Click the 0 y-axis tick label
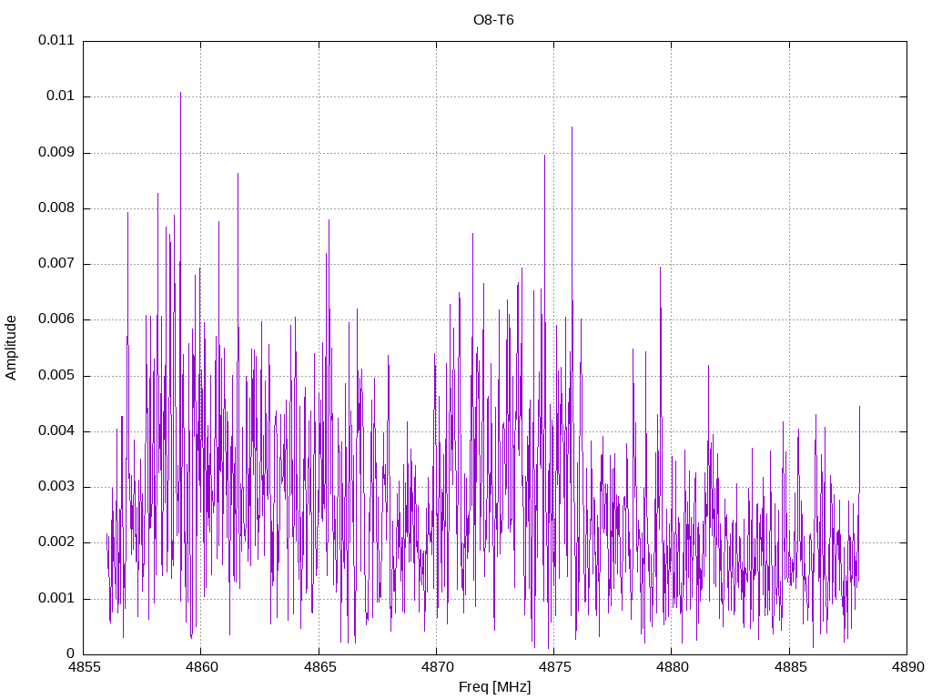 71,653
